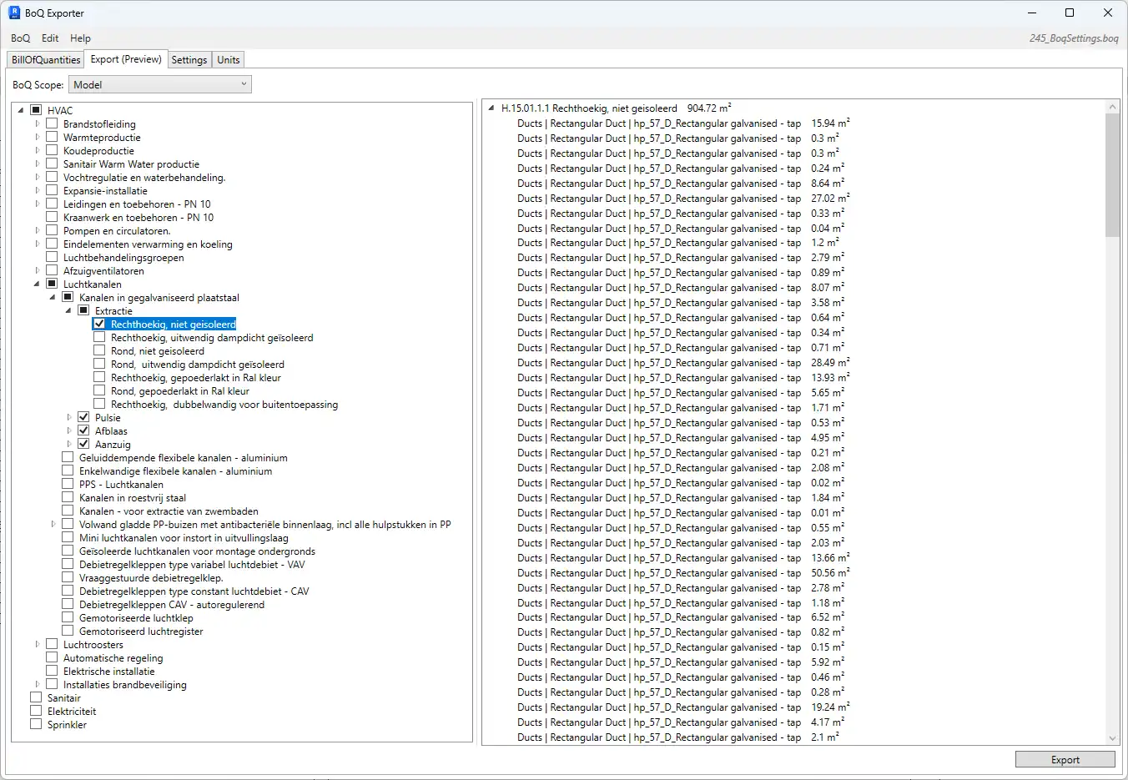Check the Sanitair checkbox

coord(36,697)
